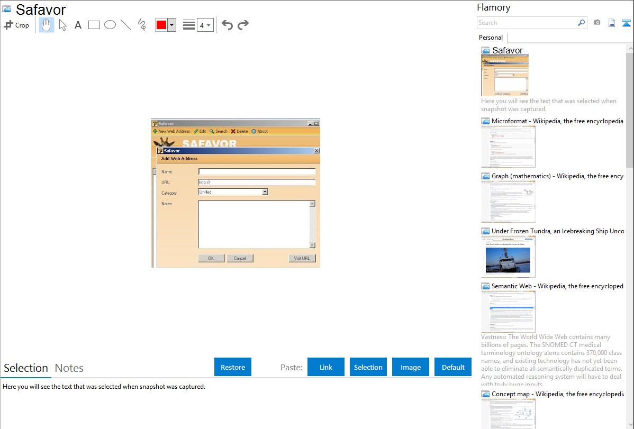
Task: Pick the ellipse shape tool
Action: (x=110, y=25)
